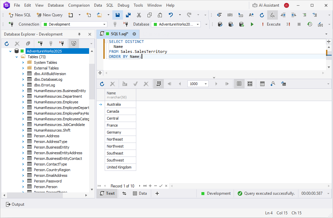The width and height of the screenshot is (333, 218).
Task: Click the Save file icon
Action: coord(117,15)
